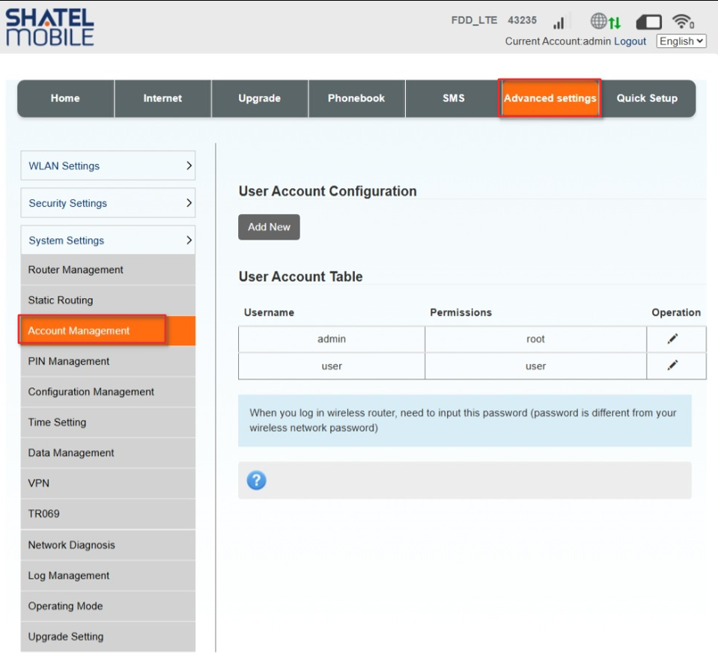
Task: Switch to the Home tab
Action: point(65,98)
